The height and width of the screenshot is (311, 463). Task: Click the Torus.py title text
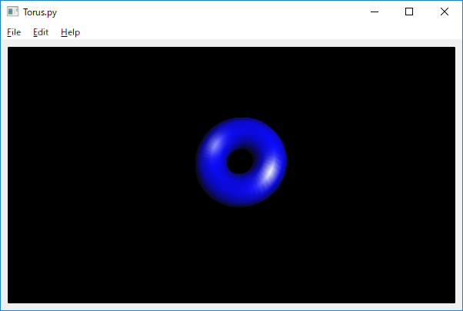[40, 12]
